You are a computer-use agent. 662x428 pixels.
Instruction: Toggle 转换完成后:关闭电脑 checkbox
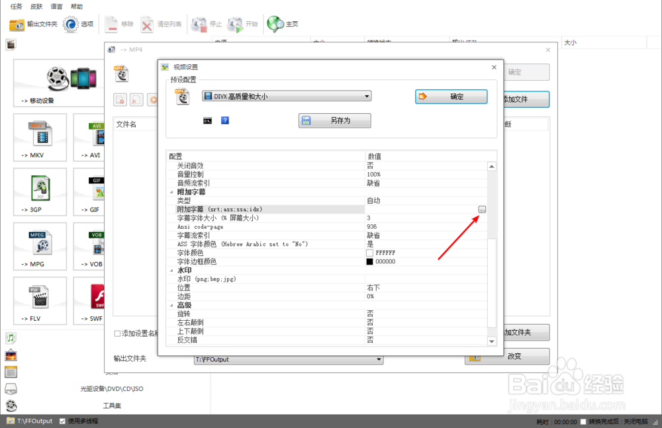[583, 421]
